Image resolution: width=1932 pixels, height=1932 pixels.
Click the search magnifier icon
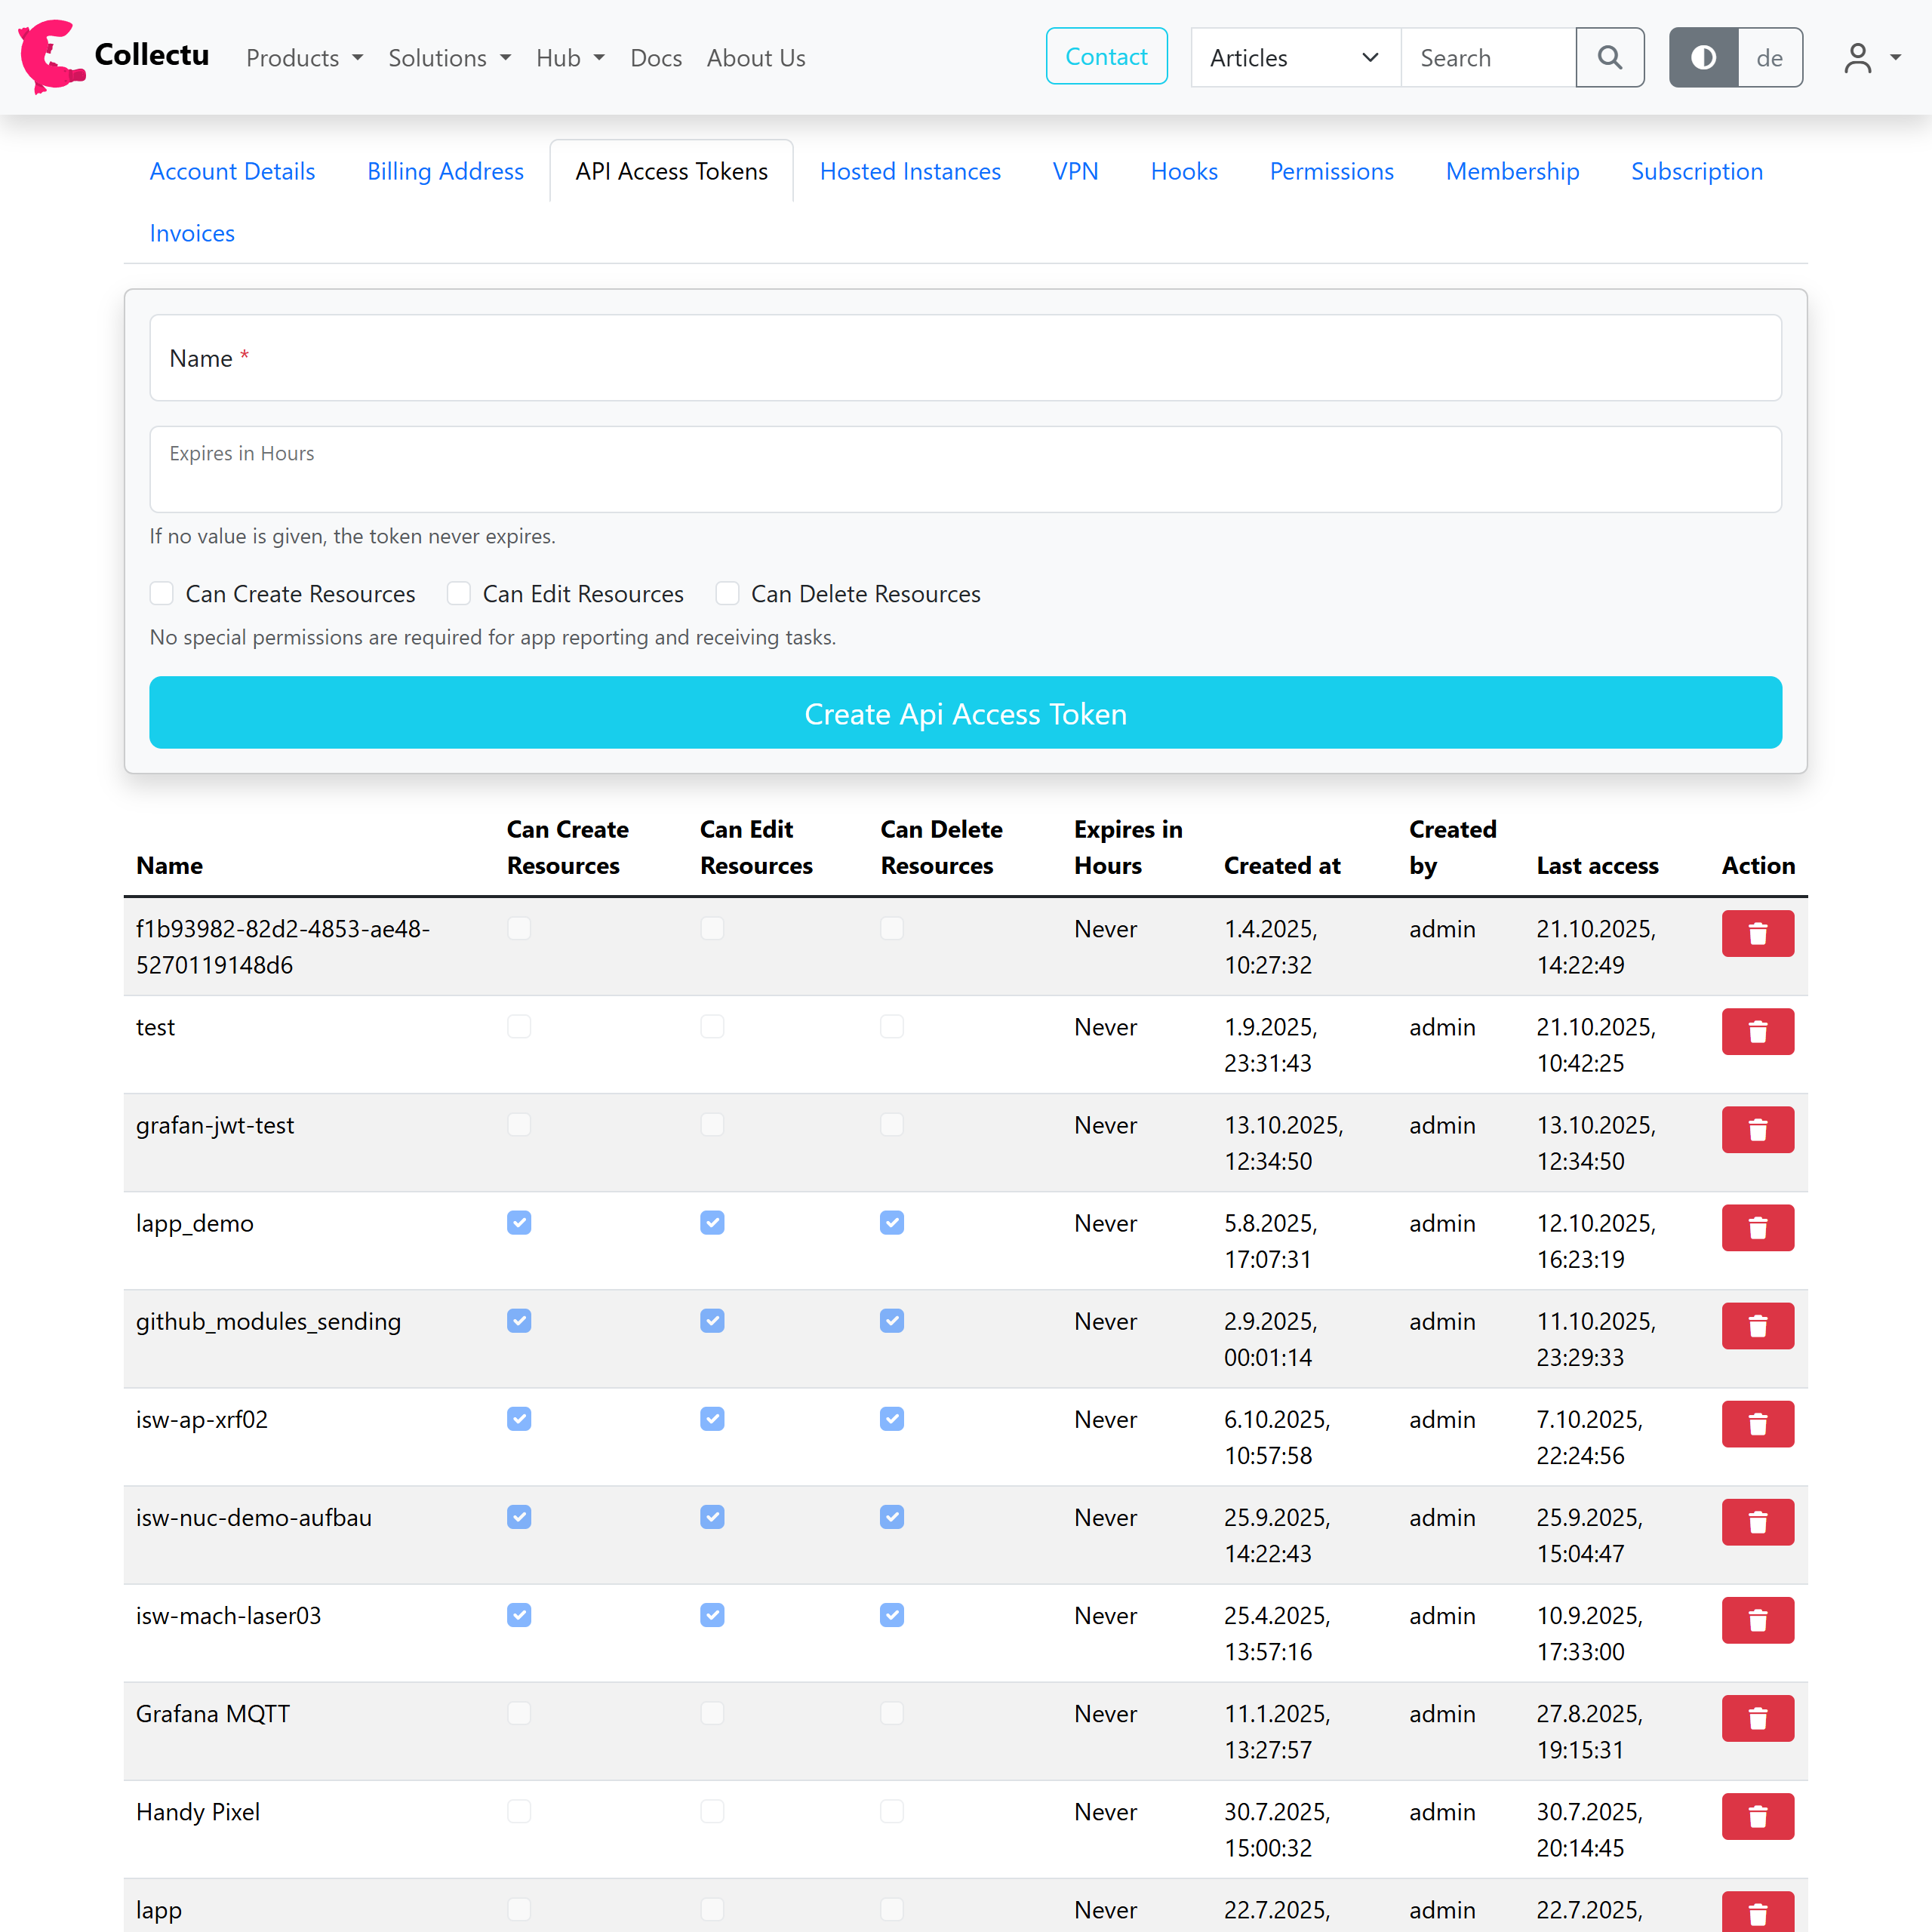click(1609, 58)
